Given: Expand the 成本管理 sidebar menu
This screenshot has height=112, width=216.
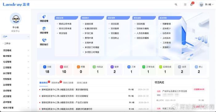Looking at the screenshot, I should point(28,102).
